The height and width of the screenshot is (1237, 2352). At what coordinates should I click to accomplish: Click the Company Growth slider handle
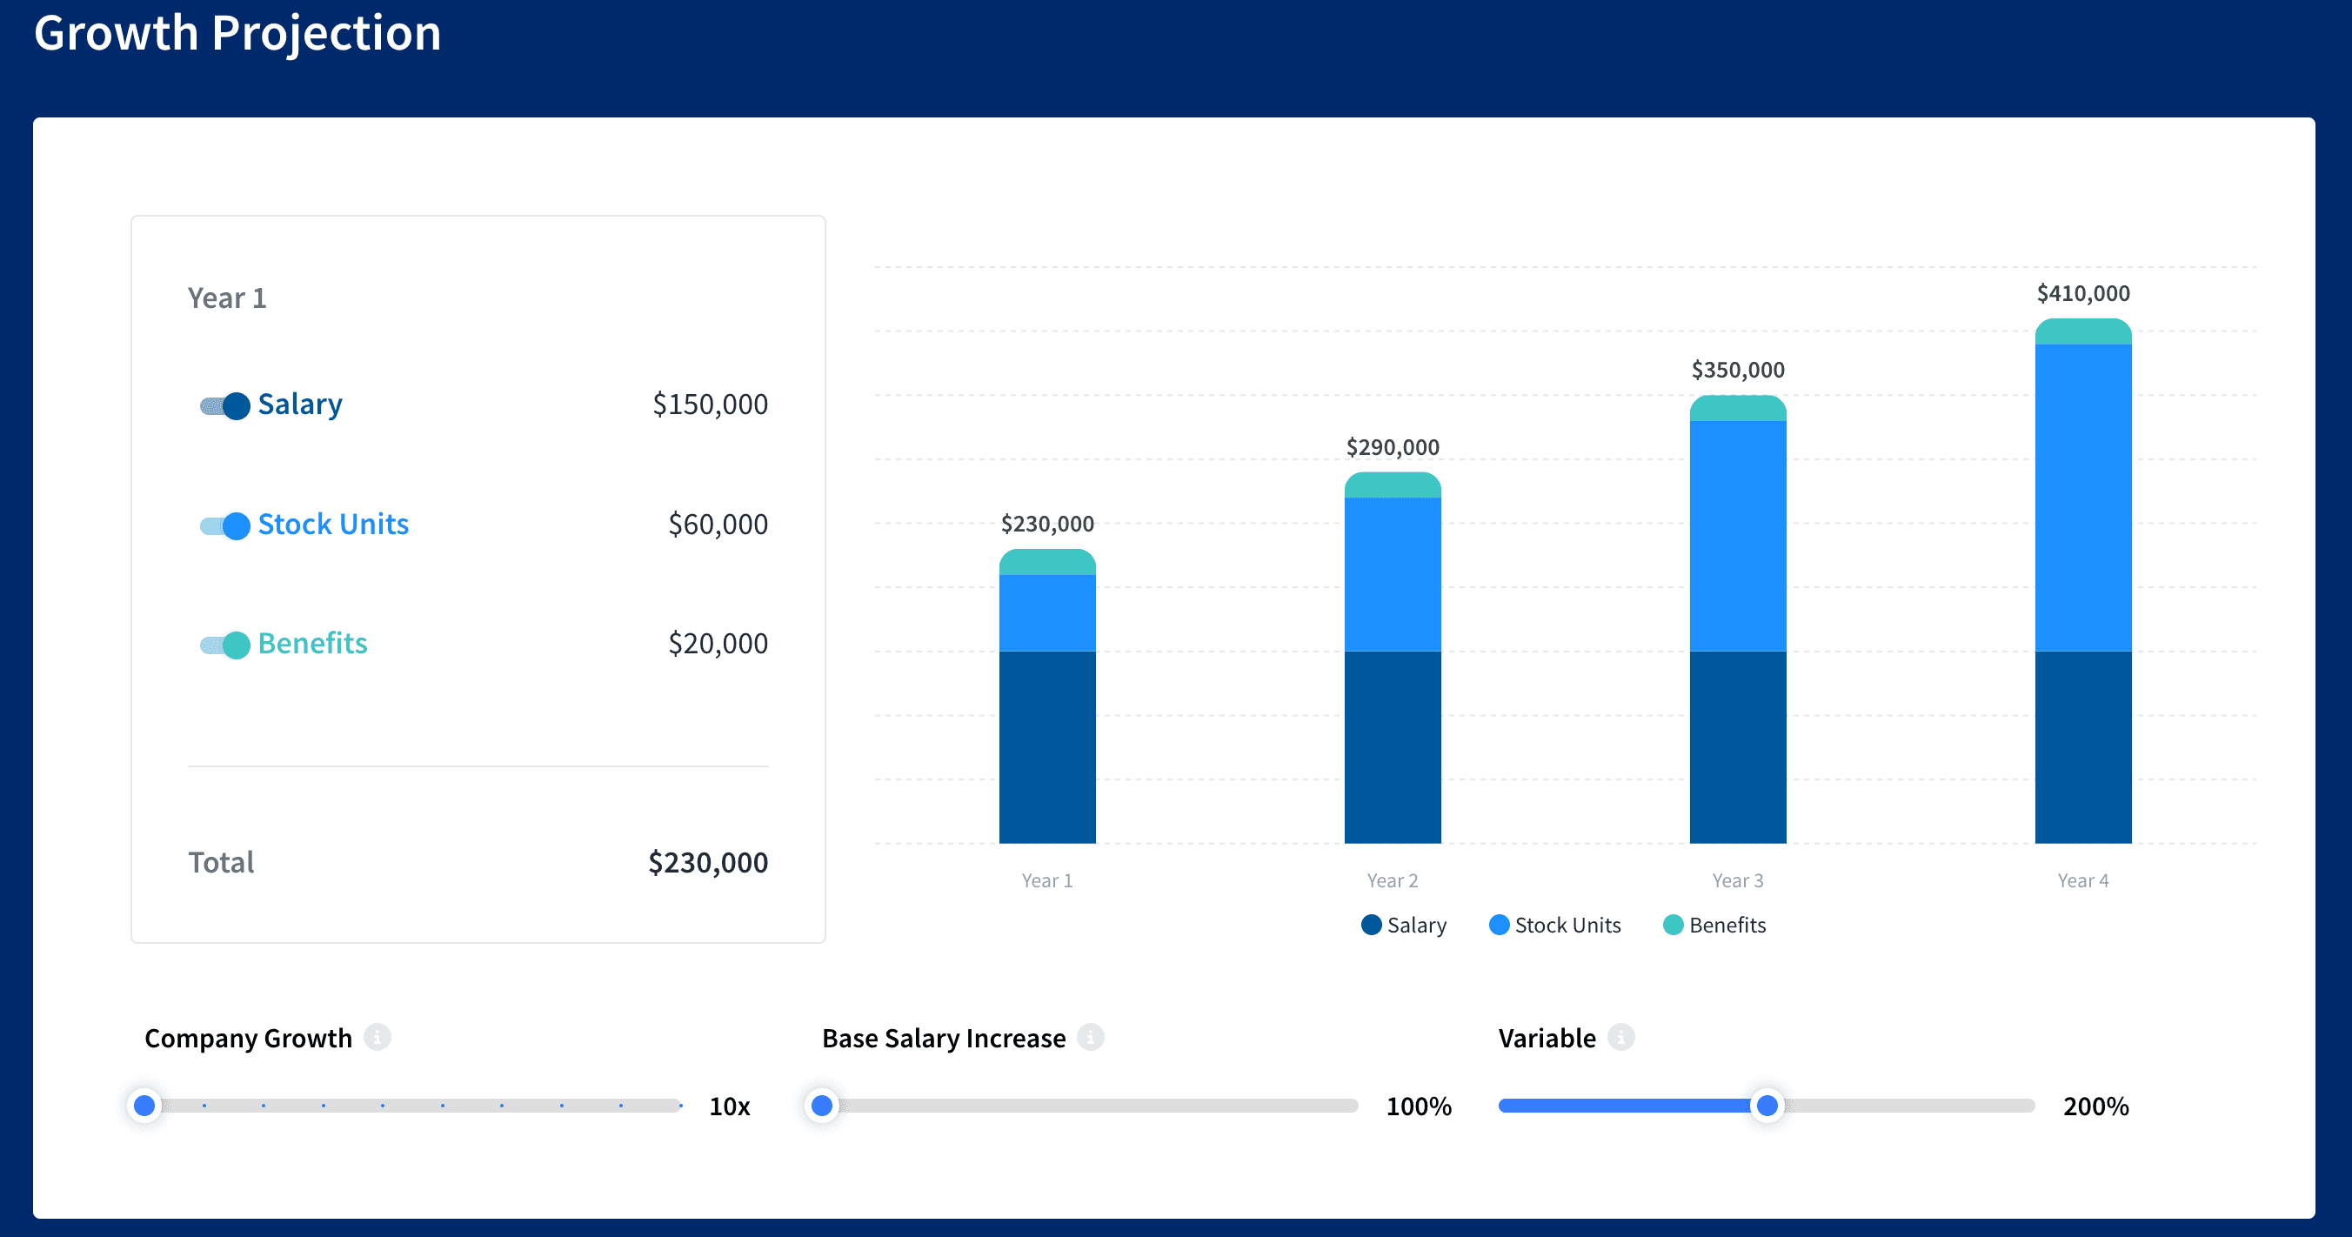[144, 1106]
